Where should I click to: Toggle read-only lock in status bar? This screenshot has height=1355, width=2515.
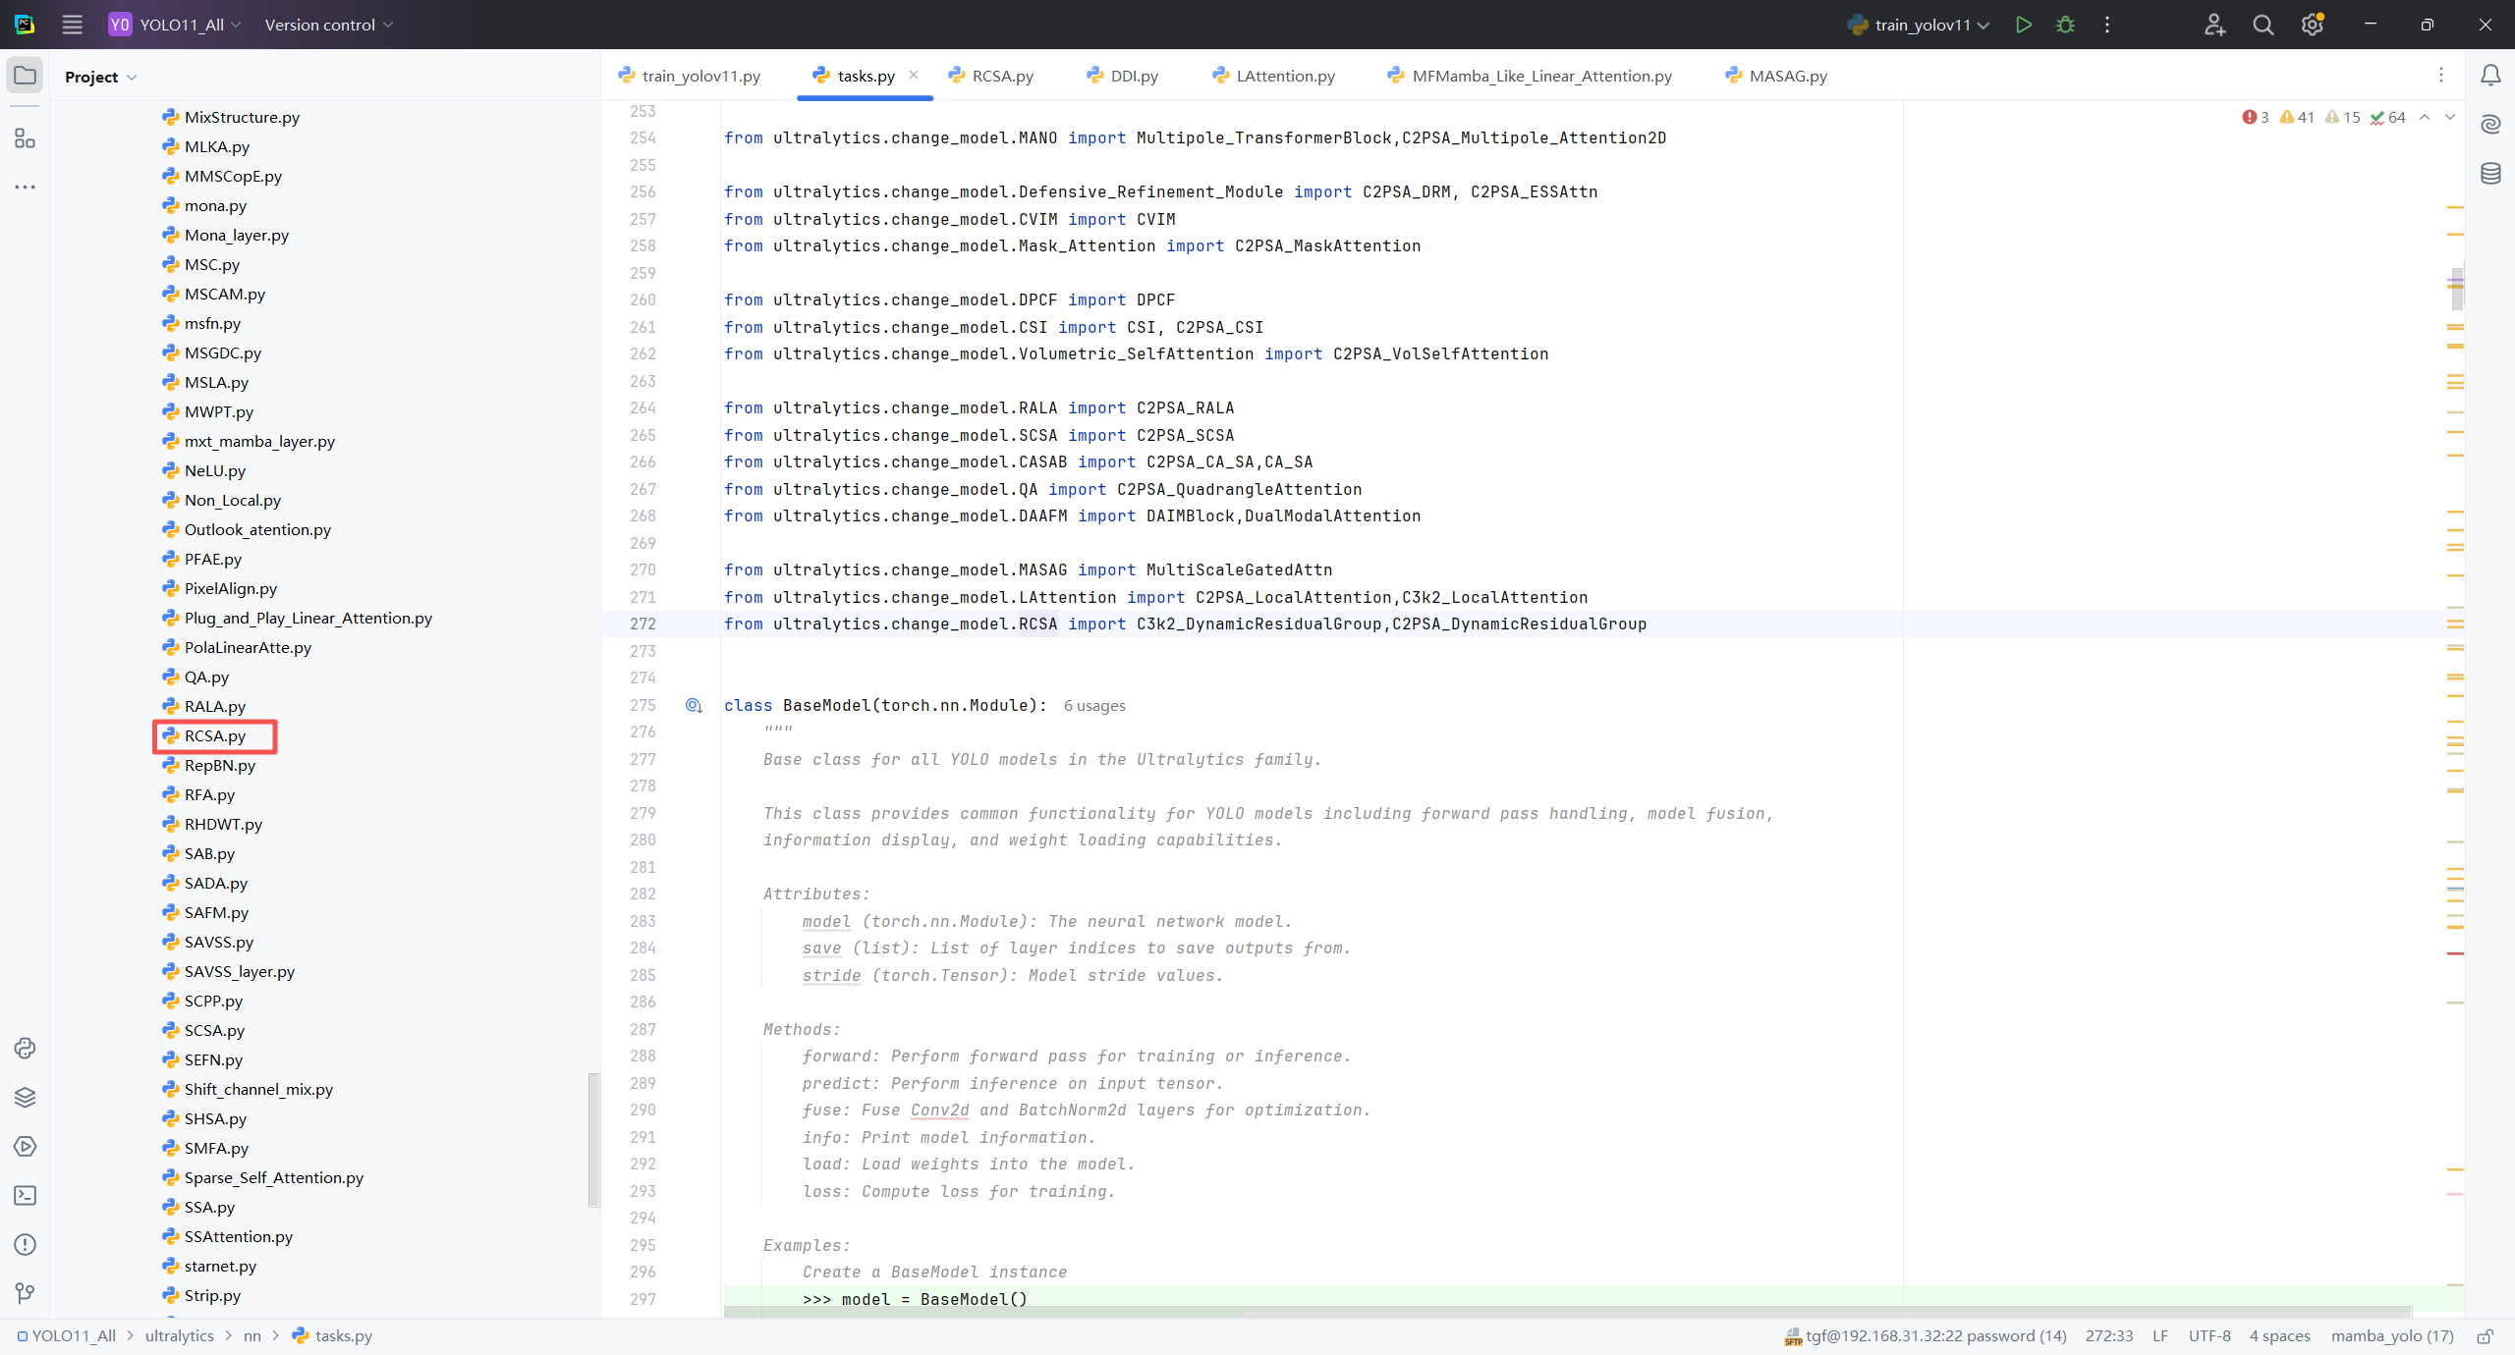(2485, 1335)
